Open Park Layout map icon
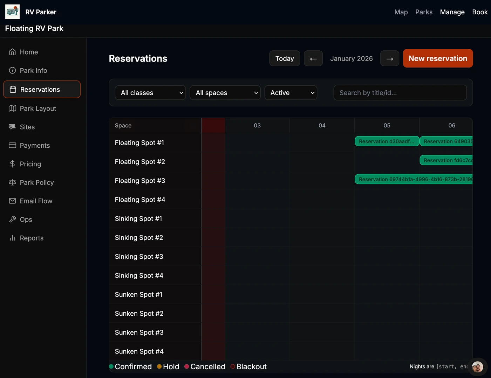This screenshot has height=378, width=491. pos(13,108)
